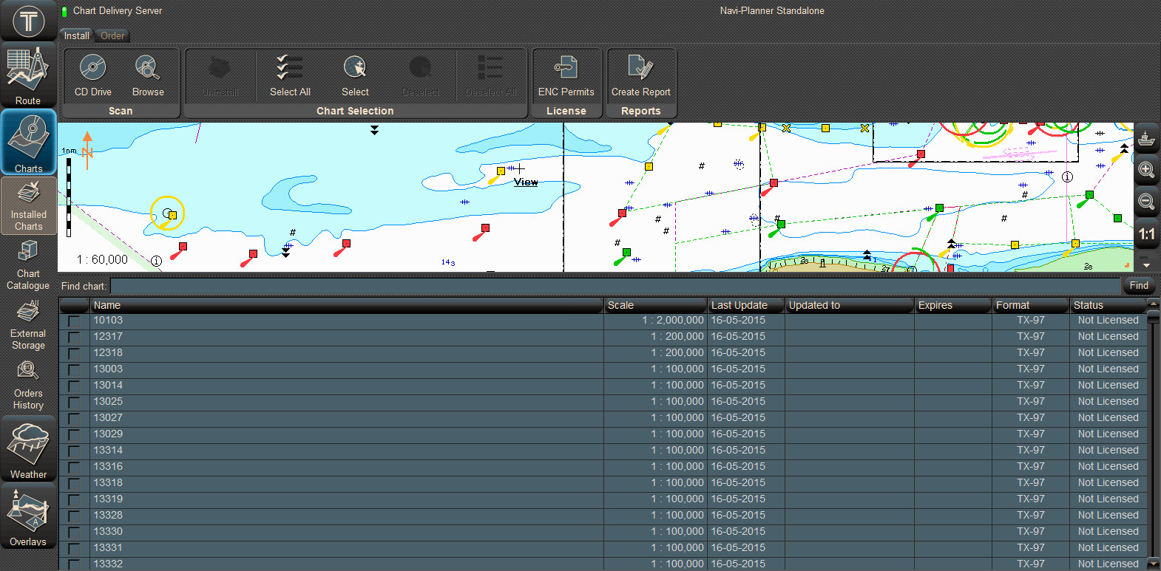Open the Chart Catalogue panel
The width and height of the screenshot is (1161, 571).
click(x=28, y=264)
